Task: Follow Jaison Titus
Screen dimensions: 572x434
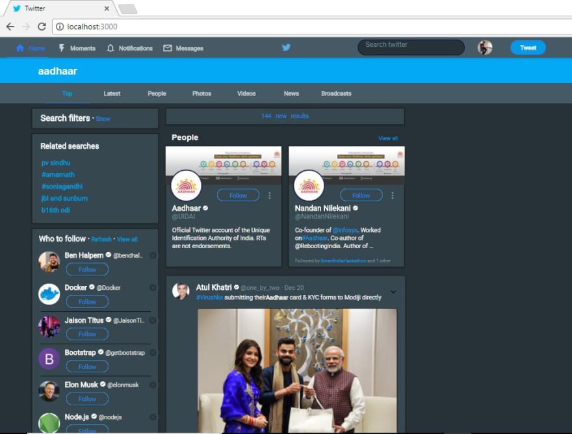Action: pos(87,334)
